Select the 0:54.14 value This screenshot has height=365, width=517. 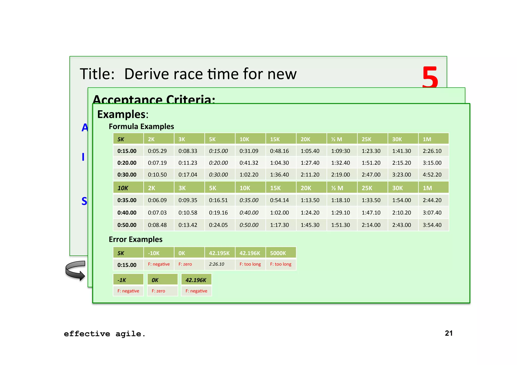pyautogui.click(x=279, y=200)
